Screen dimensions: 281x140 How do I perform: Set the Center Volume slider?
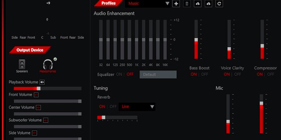pos(48,114)
